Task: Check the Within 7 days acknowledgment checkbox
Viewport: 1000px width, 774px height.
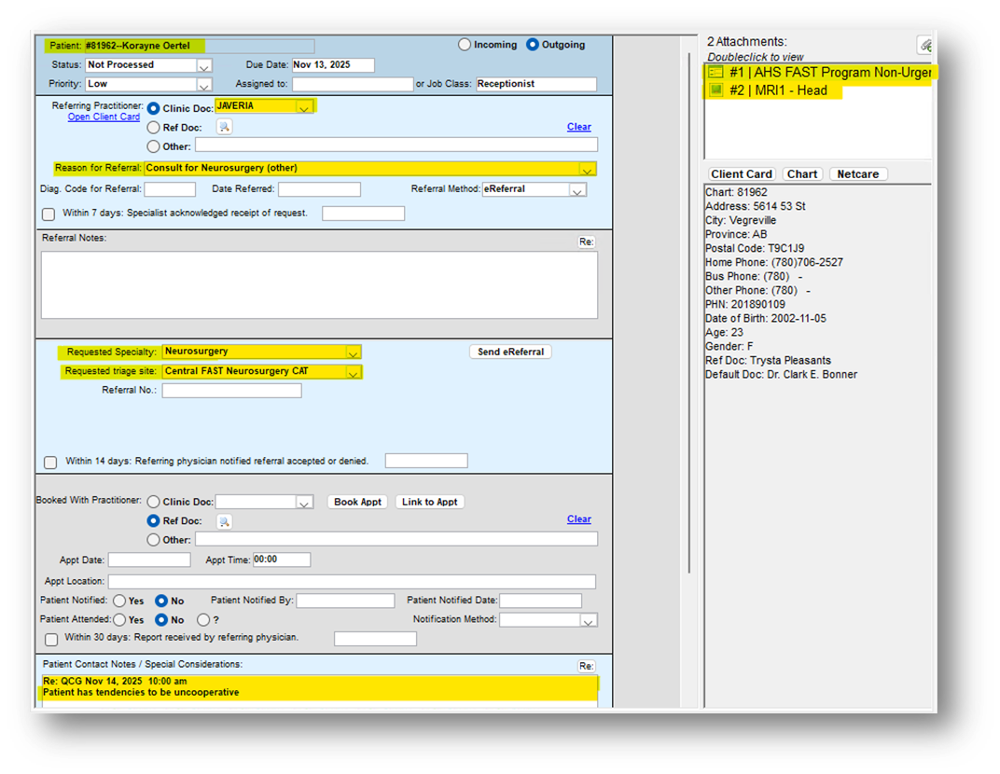Action: click(x=49, y=214)
